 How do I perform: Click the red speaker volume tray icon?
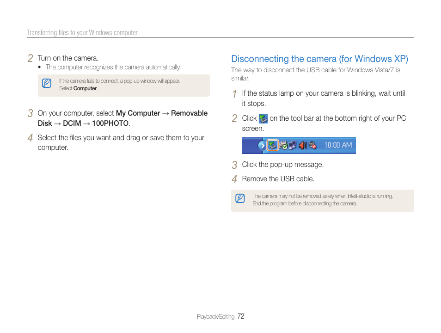[303, 146]
